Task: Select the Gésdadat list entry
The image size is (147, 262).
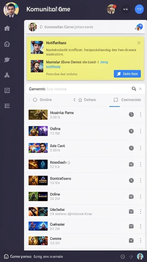Action: [x=85, y=212]
